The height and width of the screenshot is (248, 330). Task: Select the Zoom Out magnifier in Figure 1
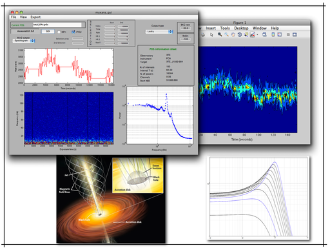[x=226, y=34]
